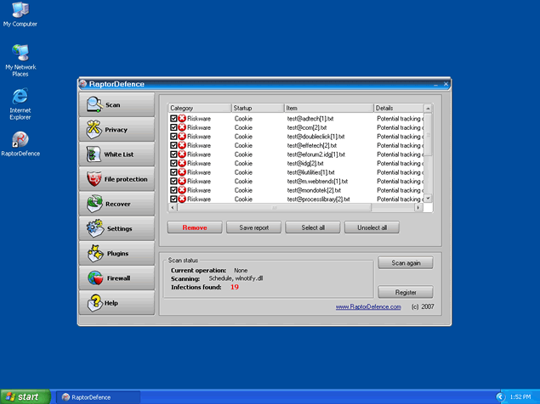Screen dimensions: 540x404
Task: Open the Settings section
Action: tap(117, 228)
